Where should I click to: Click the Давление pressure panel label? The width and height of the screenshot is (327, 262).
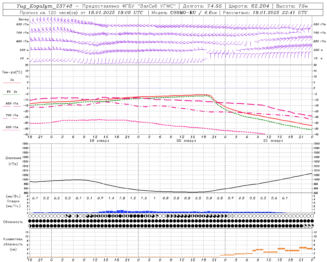(13, 158)
